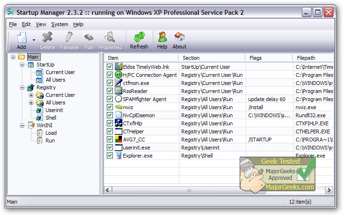Click the Add toolbar icon
The image size is (343, 215).
click(22, 37)
